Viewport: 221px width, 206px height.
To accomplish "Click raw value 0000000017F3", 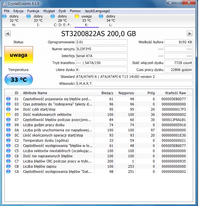I will (x=174, y=109).
